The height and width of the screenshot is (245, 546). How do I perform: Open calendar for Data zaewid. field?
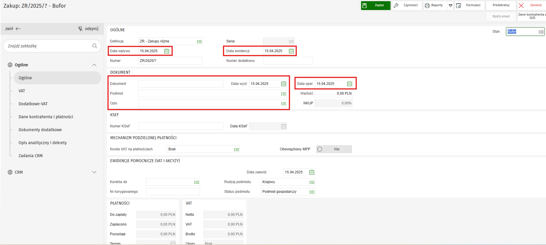312,172
